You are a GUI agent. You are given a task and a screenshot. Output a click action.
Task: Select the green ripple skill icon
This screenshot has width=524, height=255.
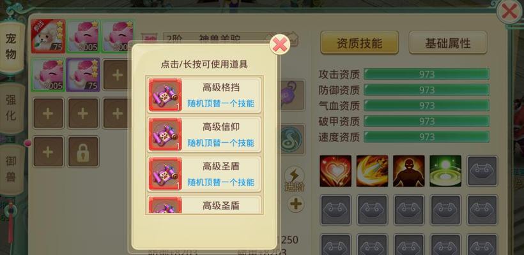[x=445, y=171]
